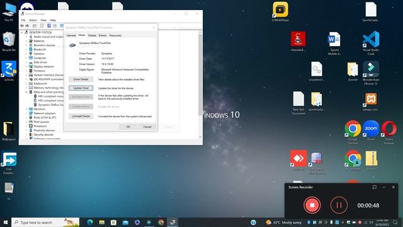The width and height of the screenshot is (403, 227).
Task: Stop the screen recording
Action: point(312,205)
